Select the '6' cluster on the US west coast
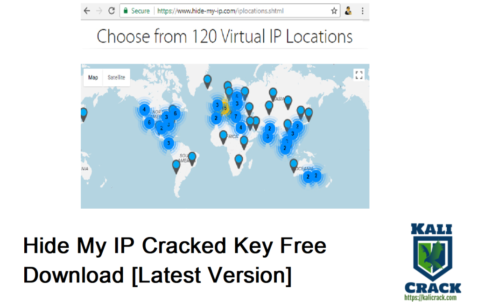This screenshot has height=302, width=478. pyautogui.click(x=149, y=122)
